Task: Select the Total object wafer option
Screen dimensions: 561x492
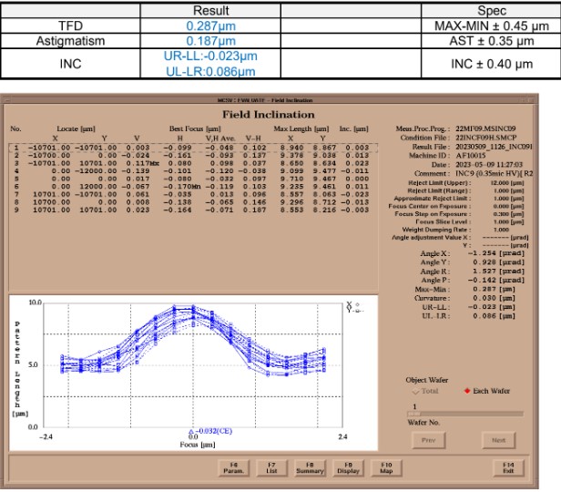Action: pos(421,390)
